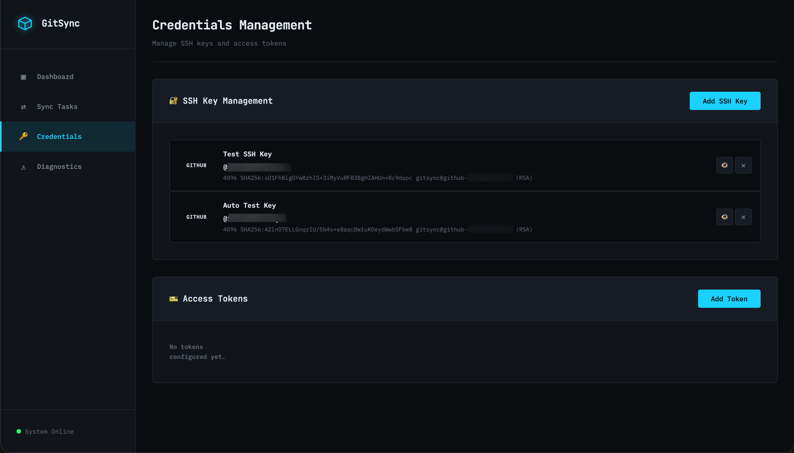The image size is (794, 453).
Task: Reveal the Test SSH Key with eye icon
Action: click(x=724, y=165)
